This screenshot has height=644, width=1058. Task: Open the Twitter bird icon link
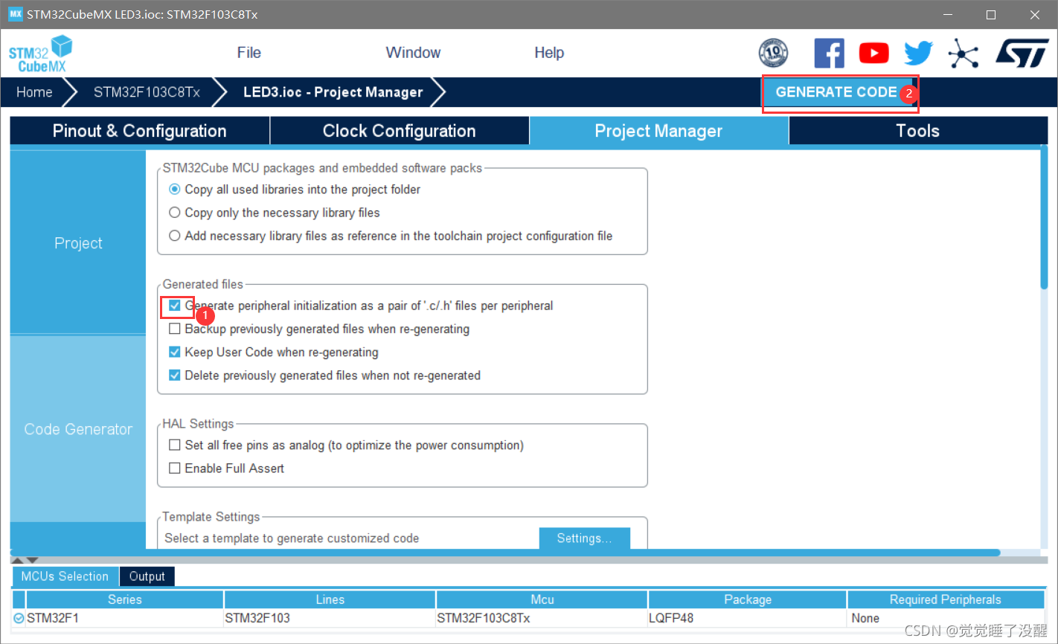pyautogui.click(x=918, y=53)
